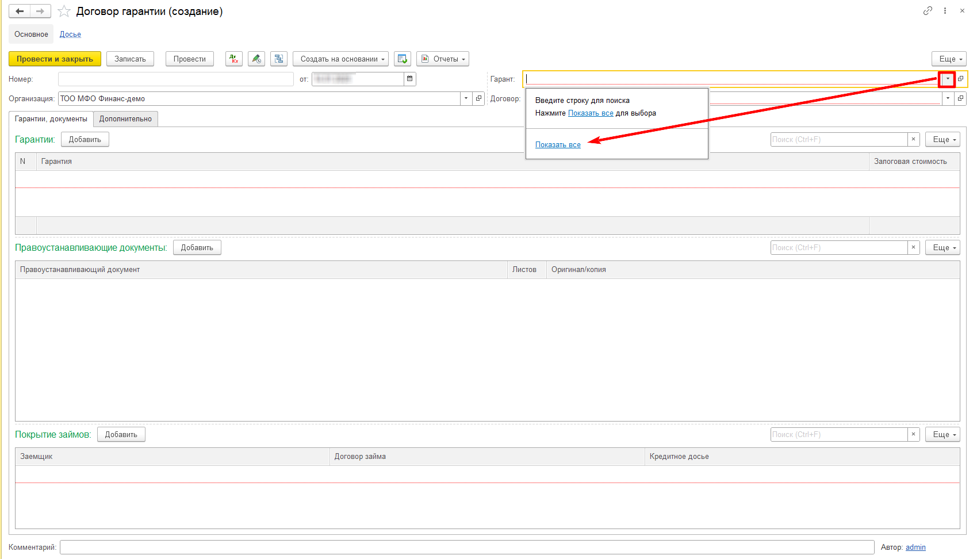Click the Кредитное досье column header

(803, 456)
